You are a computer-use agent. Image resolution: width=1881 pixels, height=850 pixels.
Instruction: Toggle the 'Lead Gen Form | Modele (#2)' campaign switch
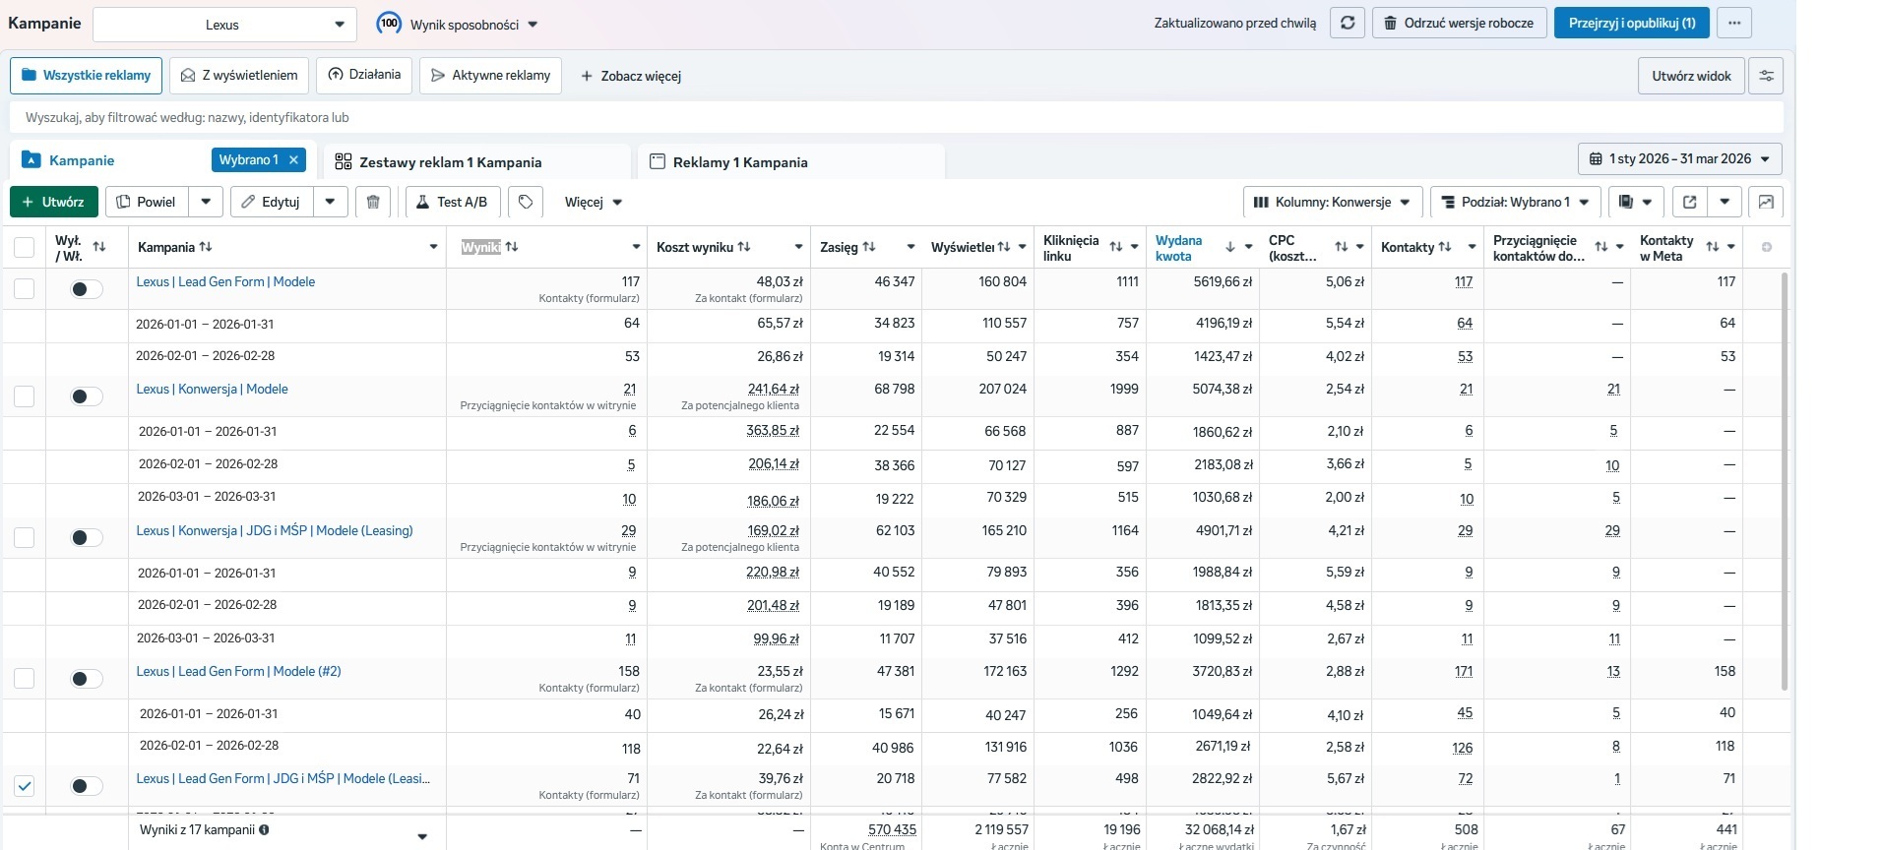pos(87,679)
